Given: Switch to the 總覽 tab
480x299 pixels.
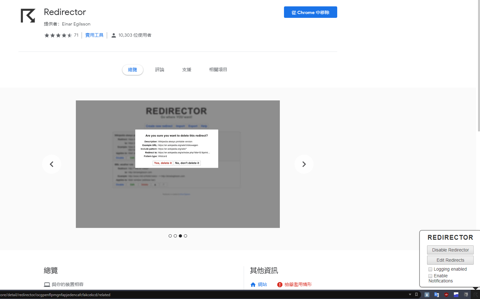Looking at the screenshot, I should 133,70.
